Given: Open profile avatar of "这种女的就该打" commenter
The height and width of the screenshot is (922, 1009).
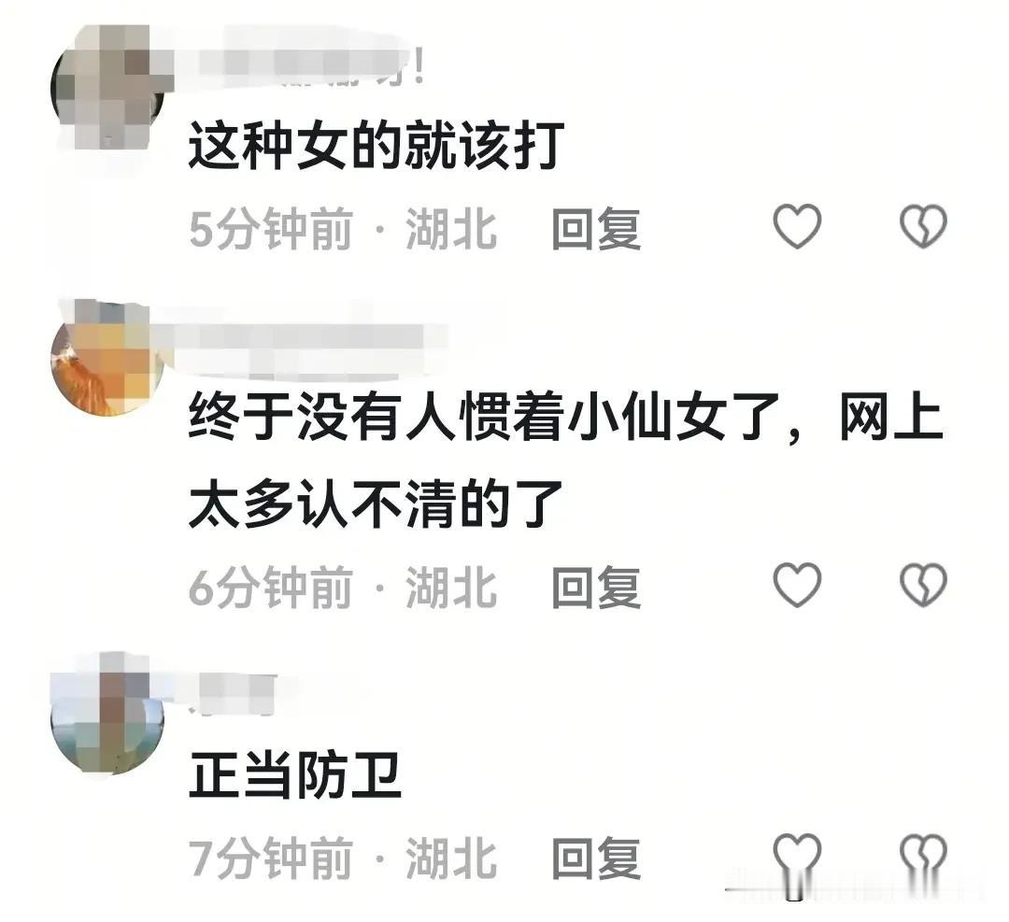Looking at the screenshot, I should 107,87.
